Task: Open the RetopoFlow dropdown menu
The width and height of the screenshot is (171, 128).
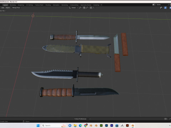Action: [x=17, y=8]
